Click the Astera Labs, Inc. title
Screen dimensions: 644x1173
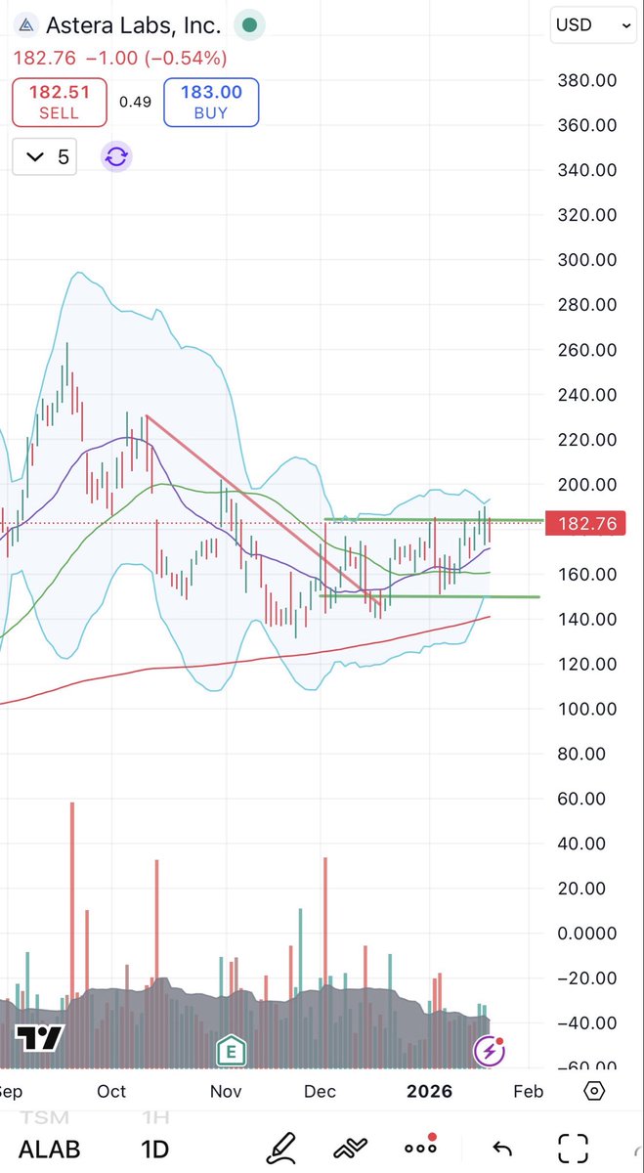[134, 25]
